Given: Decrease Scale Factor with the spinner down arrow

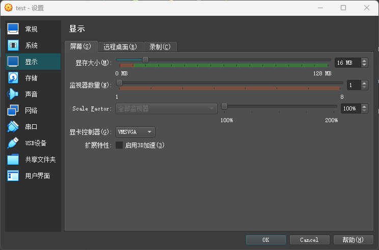Looking at the screenshot, I should [364, 110].
